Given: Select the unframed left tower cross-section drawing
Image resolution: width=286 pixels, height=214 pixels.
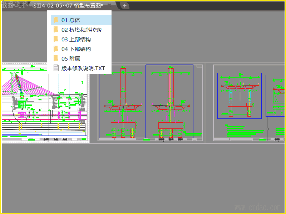Looking at the screenshot, I should coord(123,102).
